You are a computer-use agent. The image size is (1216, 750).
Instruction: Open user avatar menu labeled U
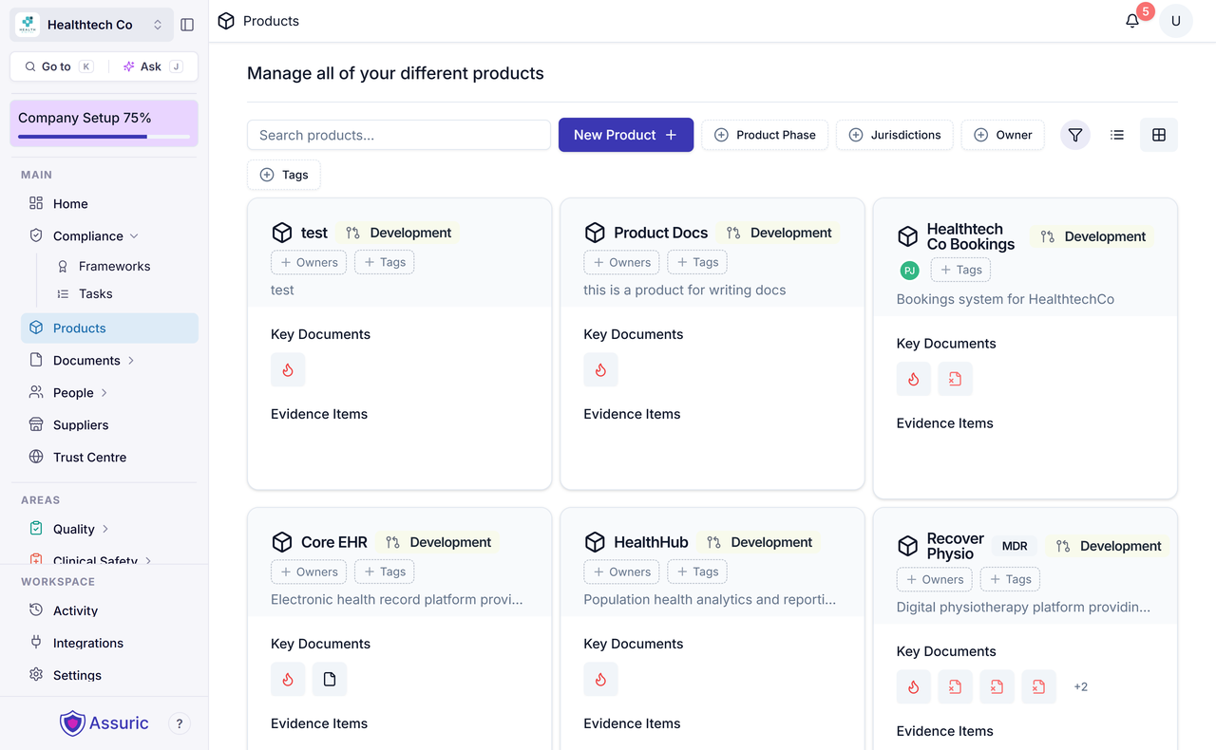pyautogui.click(x=1176, y=21)
